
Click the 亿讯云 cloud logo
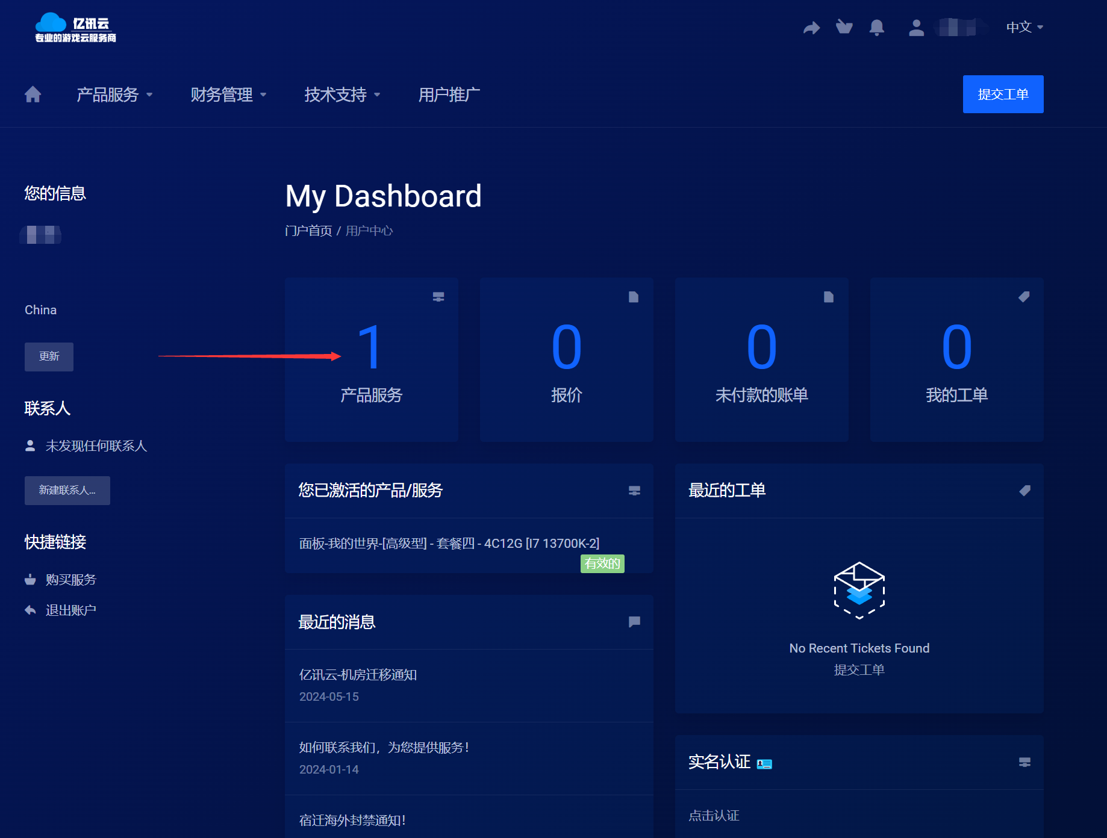point(75,27)
